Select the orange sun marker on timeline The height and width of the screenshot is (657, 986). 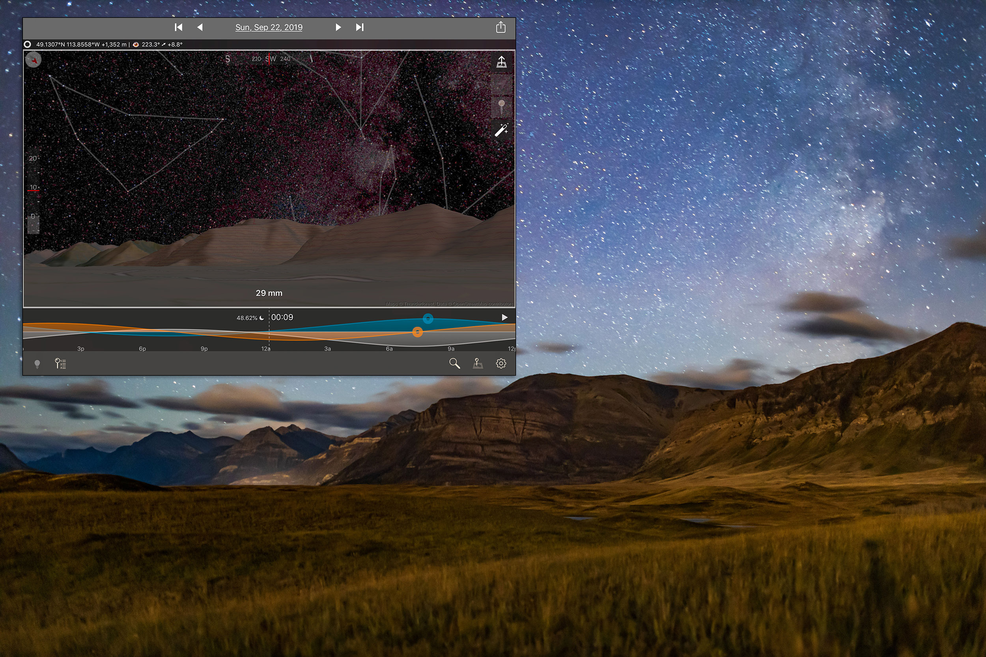417,332
